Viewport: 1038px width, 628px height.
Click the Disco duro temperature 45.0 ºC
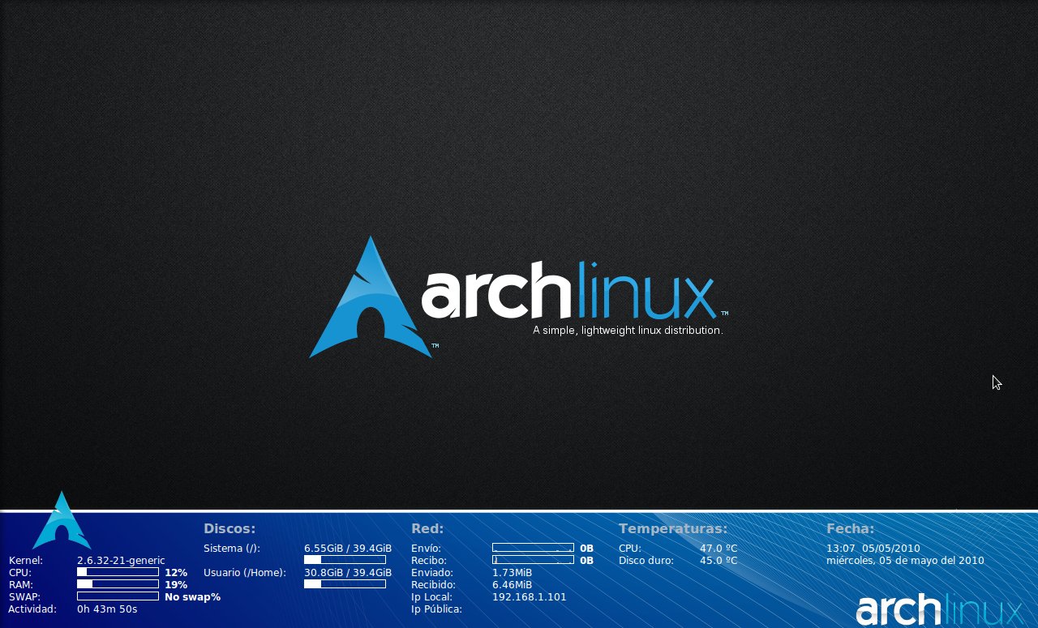[718, 560]
